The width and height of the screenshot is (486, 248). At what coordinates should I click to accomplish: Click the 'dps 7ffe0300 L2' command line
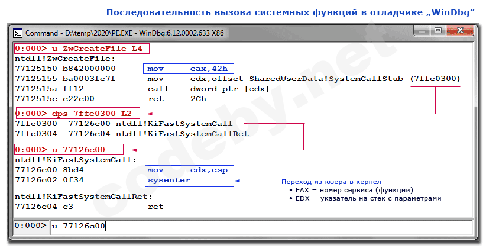click(78, 113)
